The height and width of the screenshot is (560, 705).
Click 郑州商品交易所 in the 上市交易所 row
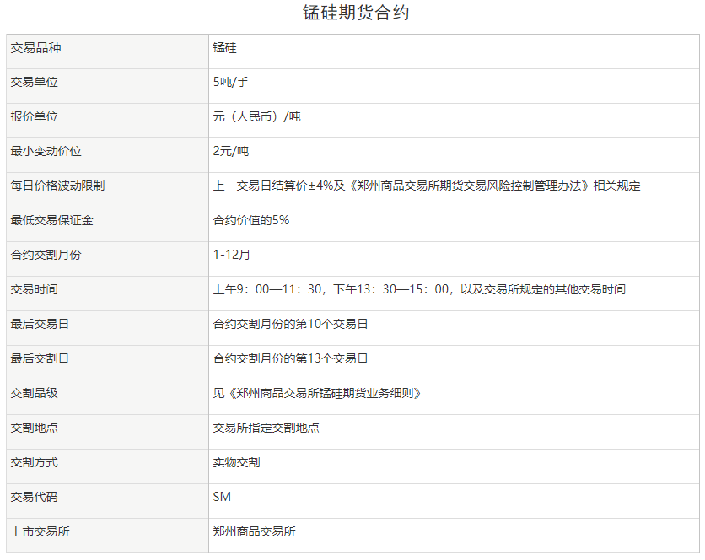coord(255,532)
